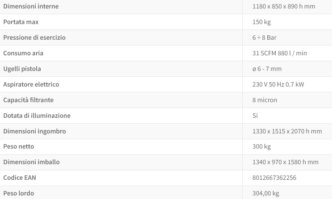The width and height of the screenshot is (332, 199).
Task: Click the 230 V 50 Hz 0.7 kW value
Action: point(278,84)
